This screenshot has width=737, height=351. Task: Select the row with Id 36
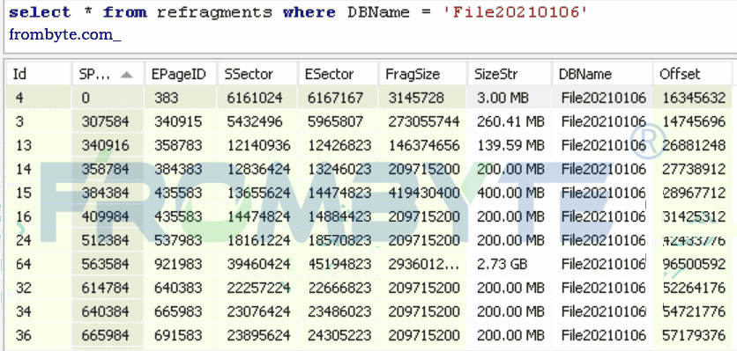pos(368,335)
